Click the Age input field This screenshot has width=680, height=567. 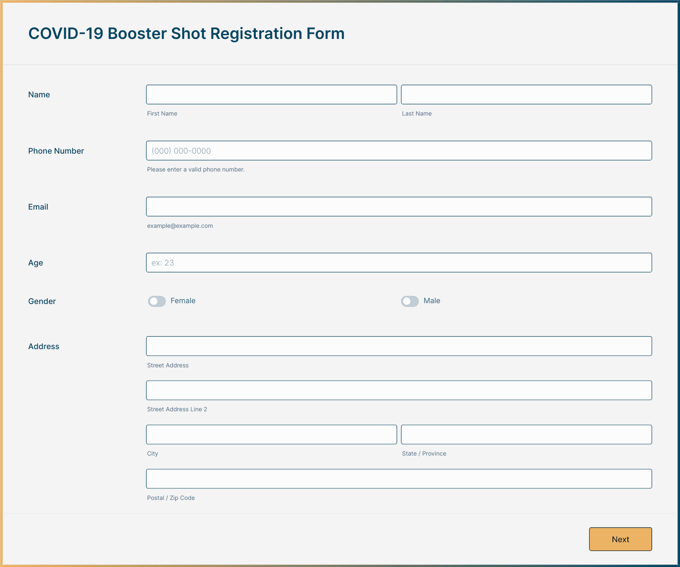[x=399, y=263]
